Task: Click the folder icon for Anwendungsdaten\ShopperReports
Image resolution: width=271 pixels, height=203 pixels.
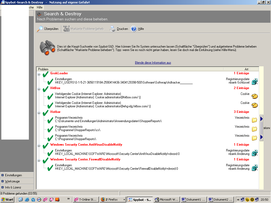Action: 254,120
